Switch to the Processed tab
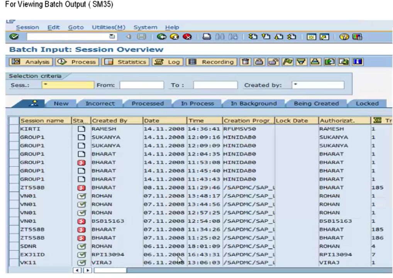This screenshot has height=278, width=393. point(147,104)
